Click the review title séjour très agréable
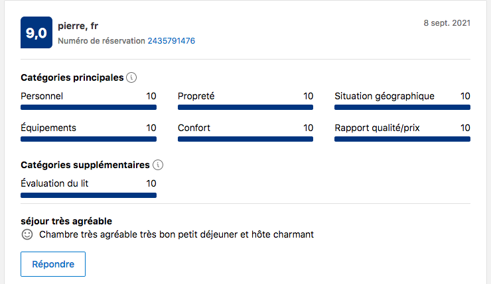This screenshot has width=491, height=284. 66,220
